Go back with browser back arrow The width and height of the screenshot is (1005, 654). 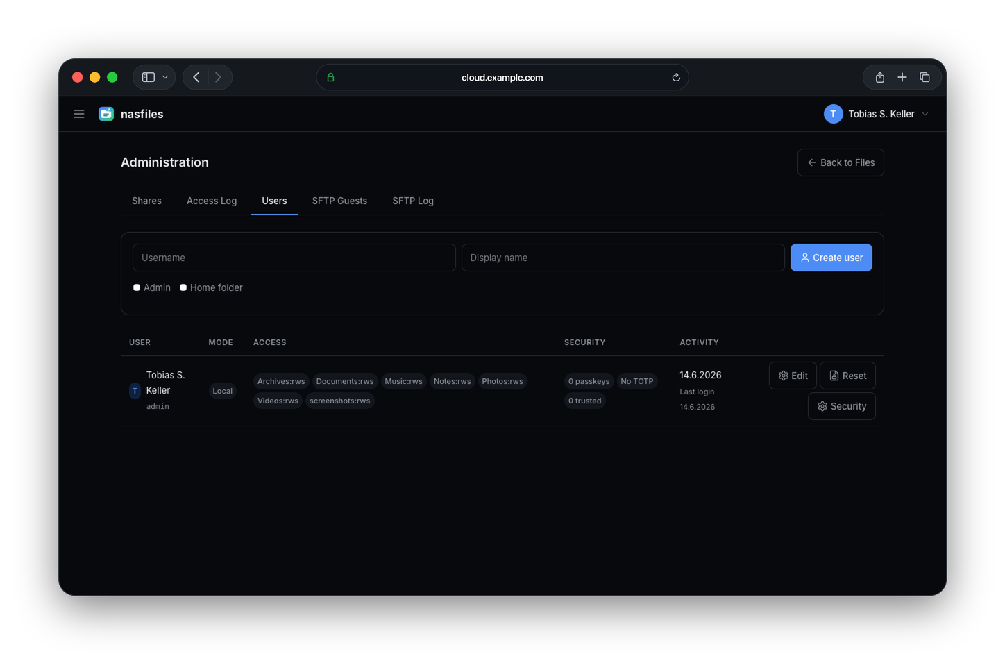point(196,77)
